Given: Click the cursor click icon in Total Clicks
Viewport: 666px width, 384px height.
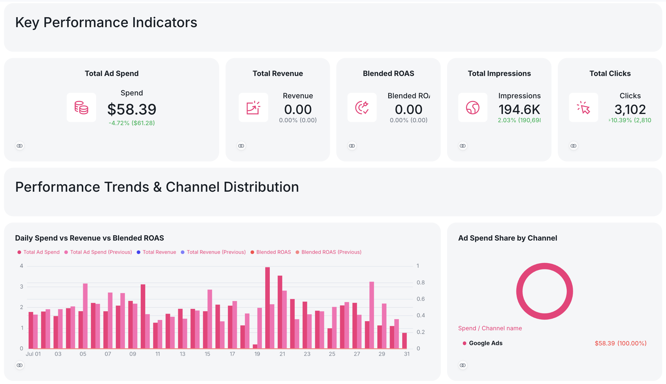Looking at the screenshot, I should pos(583,108).
